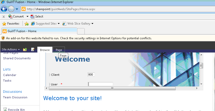Expand Web Slice Gallery dropdown arrow

(92, 24)
